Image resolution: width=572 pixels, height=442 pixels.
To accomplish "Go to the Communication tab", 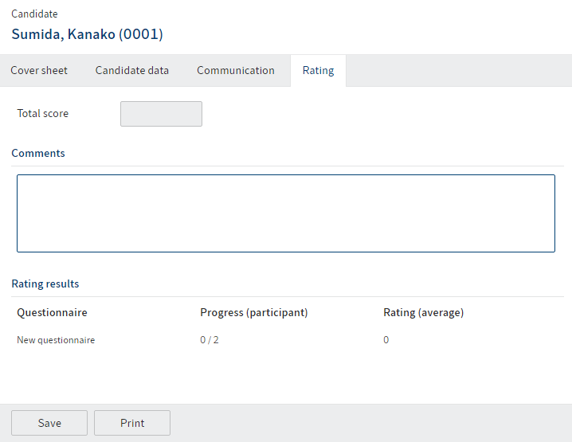I will pyautogui.click(x=236, y=70).
